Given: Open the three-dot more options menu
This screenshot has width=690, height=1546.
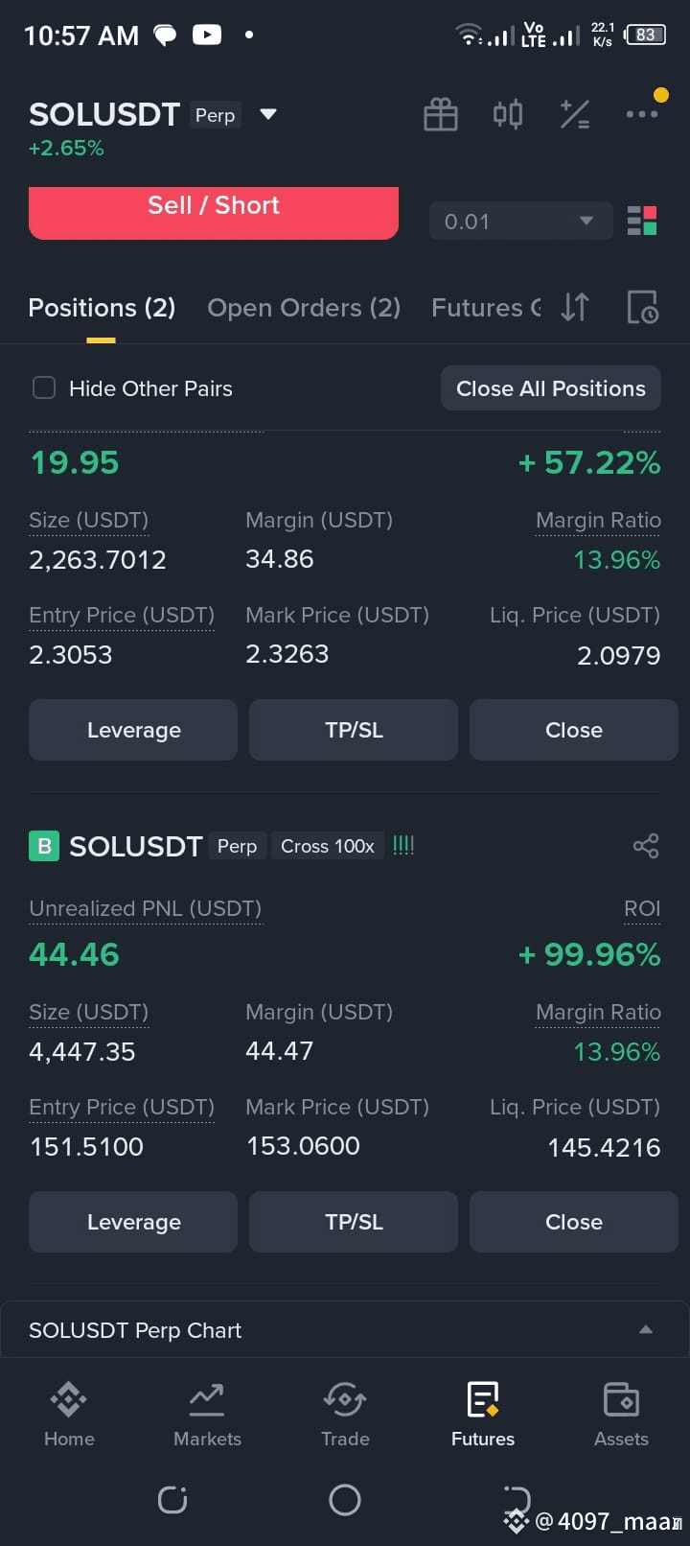Looking at the screenshot, I should click(x=642, y=114).
